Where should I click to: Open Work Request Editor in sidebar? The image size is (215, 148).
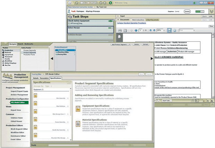[19, 129]
